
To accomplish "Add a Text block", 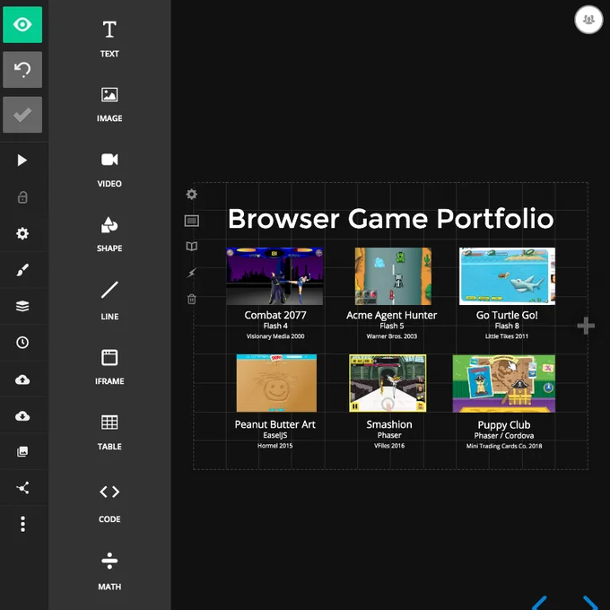I will (109, 39).
